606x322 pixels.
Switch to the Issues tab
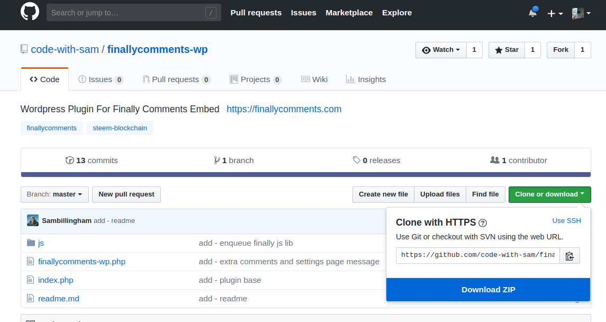(x=101, y=79)
